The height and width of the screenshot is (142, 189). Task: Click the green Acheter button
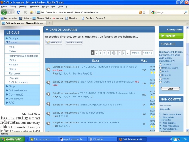click(171, 36)
